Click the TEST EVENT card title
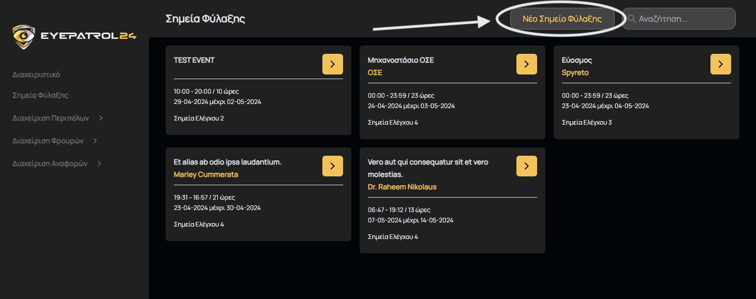756x299 pixels. point(194,60)
